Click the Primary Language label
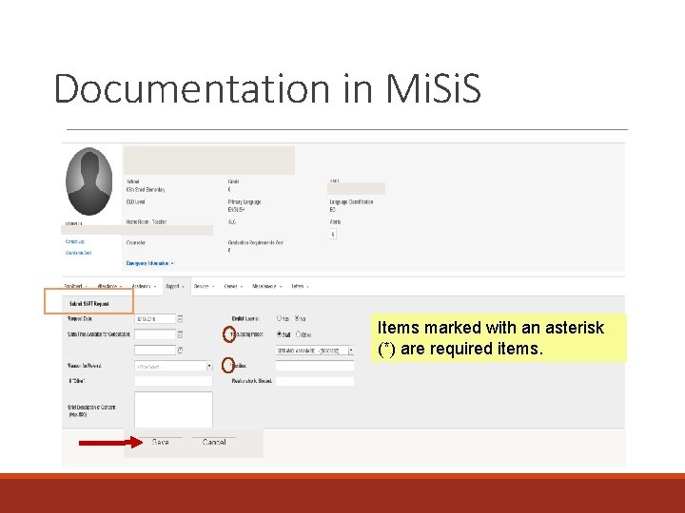 pyautogui.click(x=245, y=202)
